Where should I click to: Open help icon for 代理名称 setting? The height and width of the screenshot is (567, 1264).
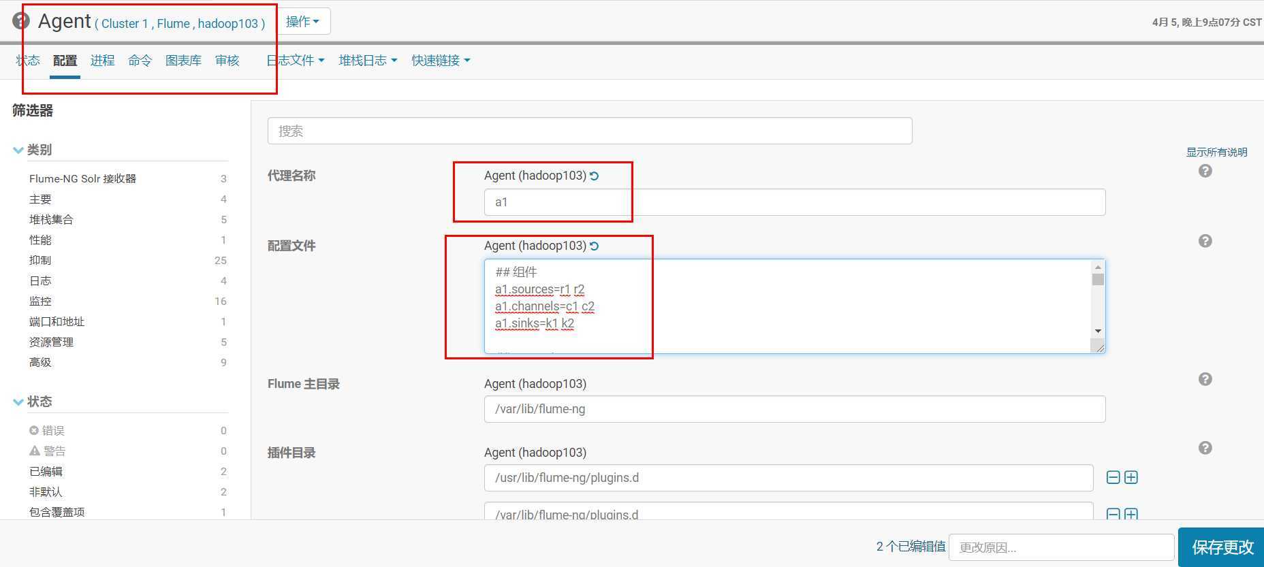(x=1205, y=171)
